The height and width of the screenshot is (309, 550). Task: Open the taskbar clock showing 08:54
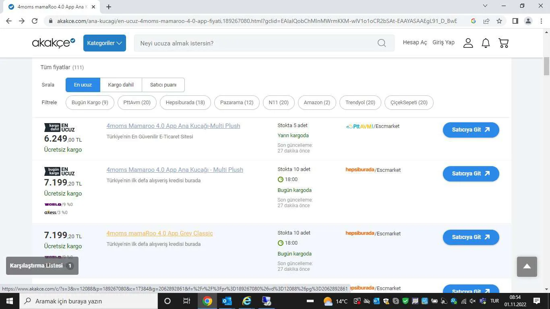coord(515,301)
